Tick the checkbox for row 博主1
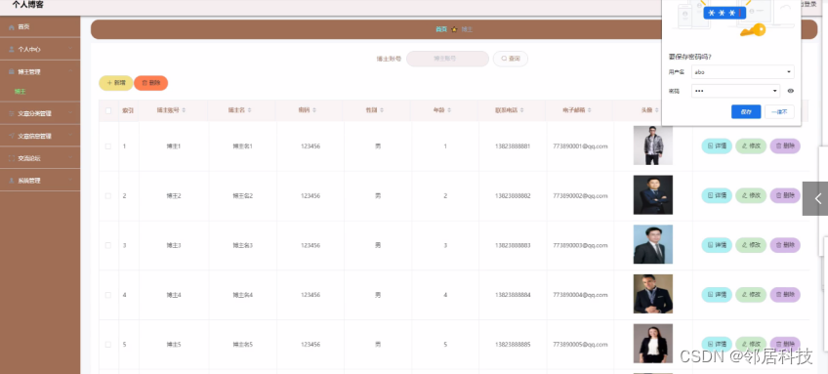Screen dimensions: 828x374 point(108,146)
